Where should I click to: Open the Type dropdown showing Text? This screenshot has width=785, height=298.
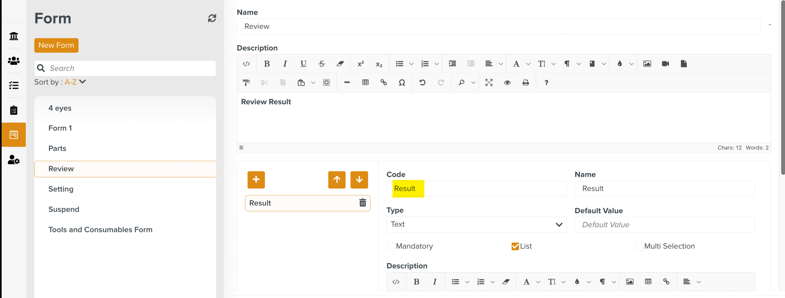pyautogui.click(x=476, y=224)
